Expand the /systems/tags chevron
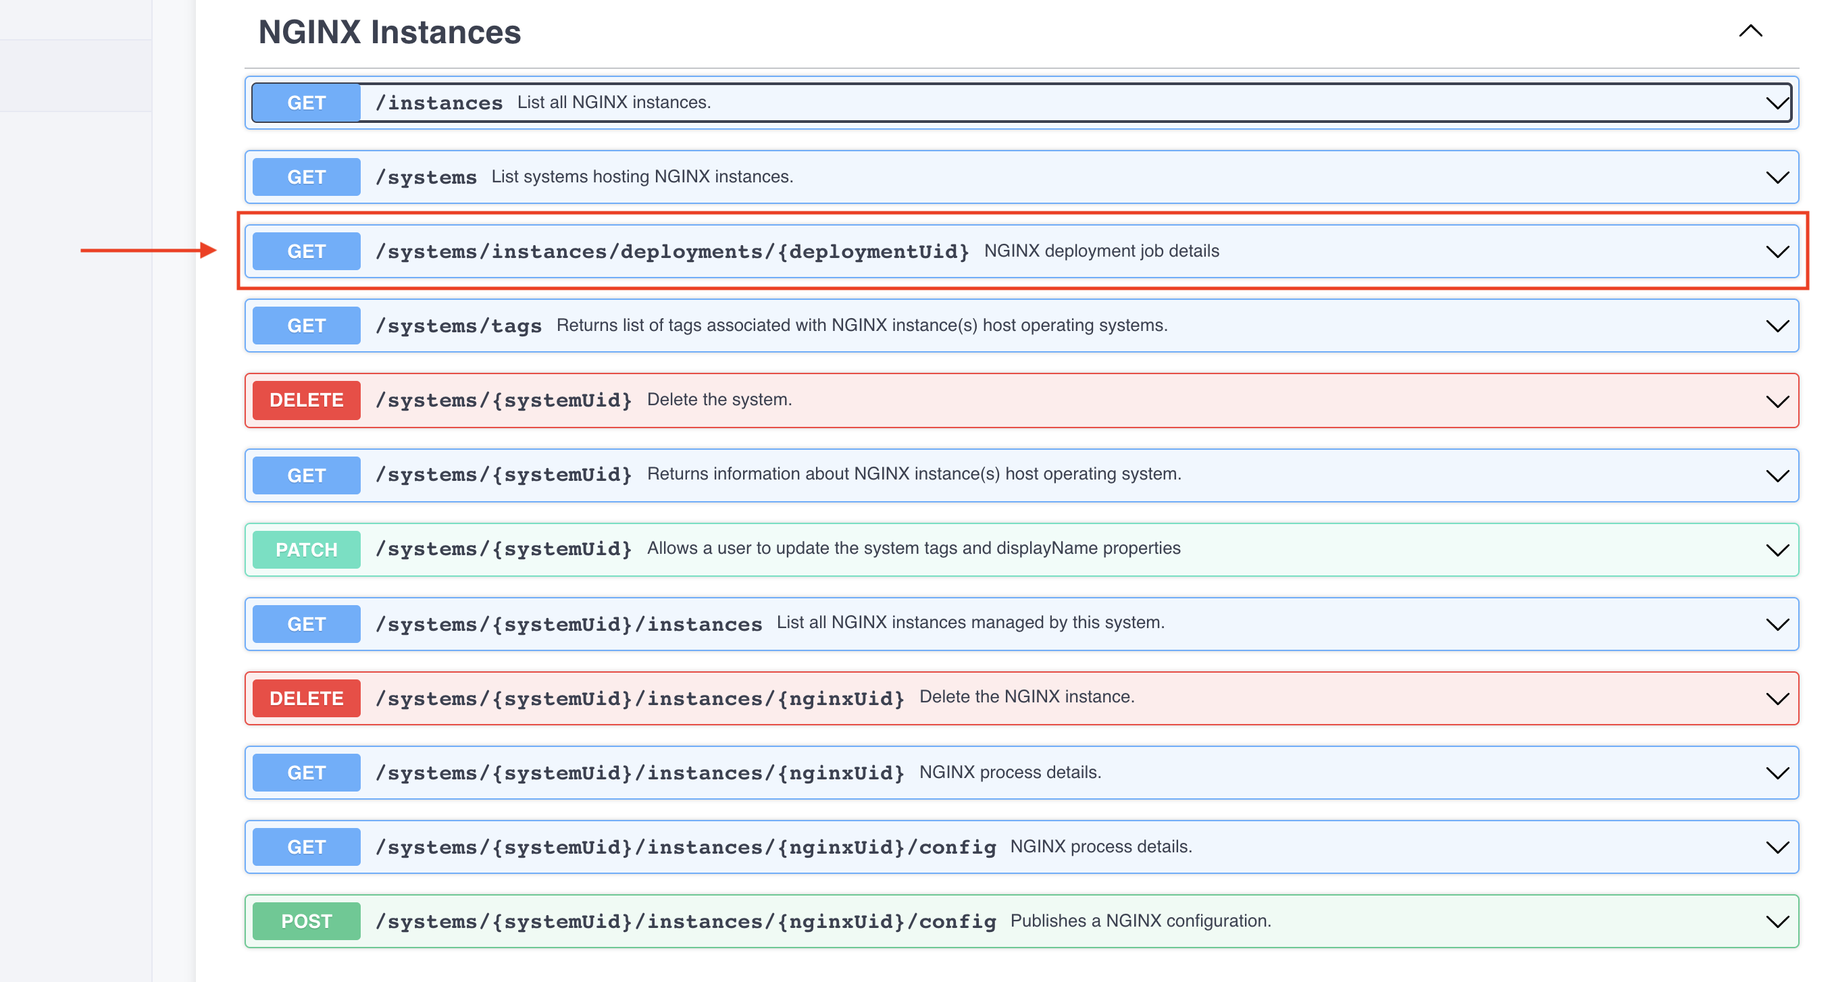 point(1777,326)
